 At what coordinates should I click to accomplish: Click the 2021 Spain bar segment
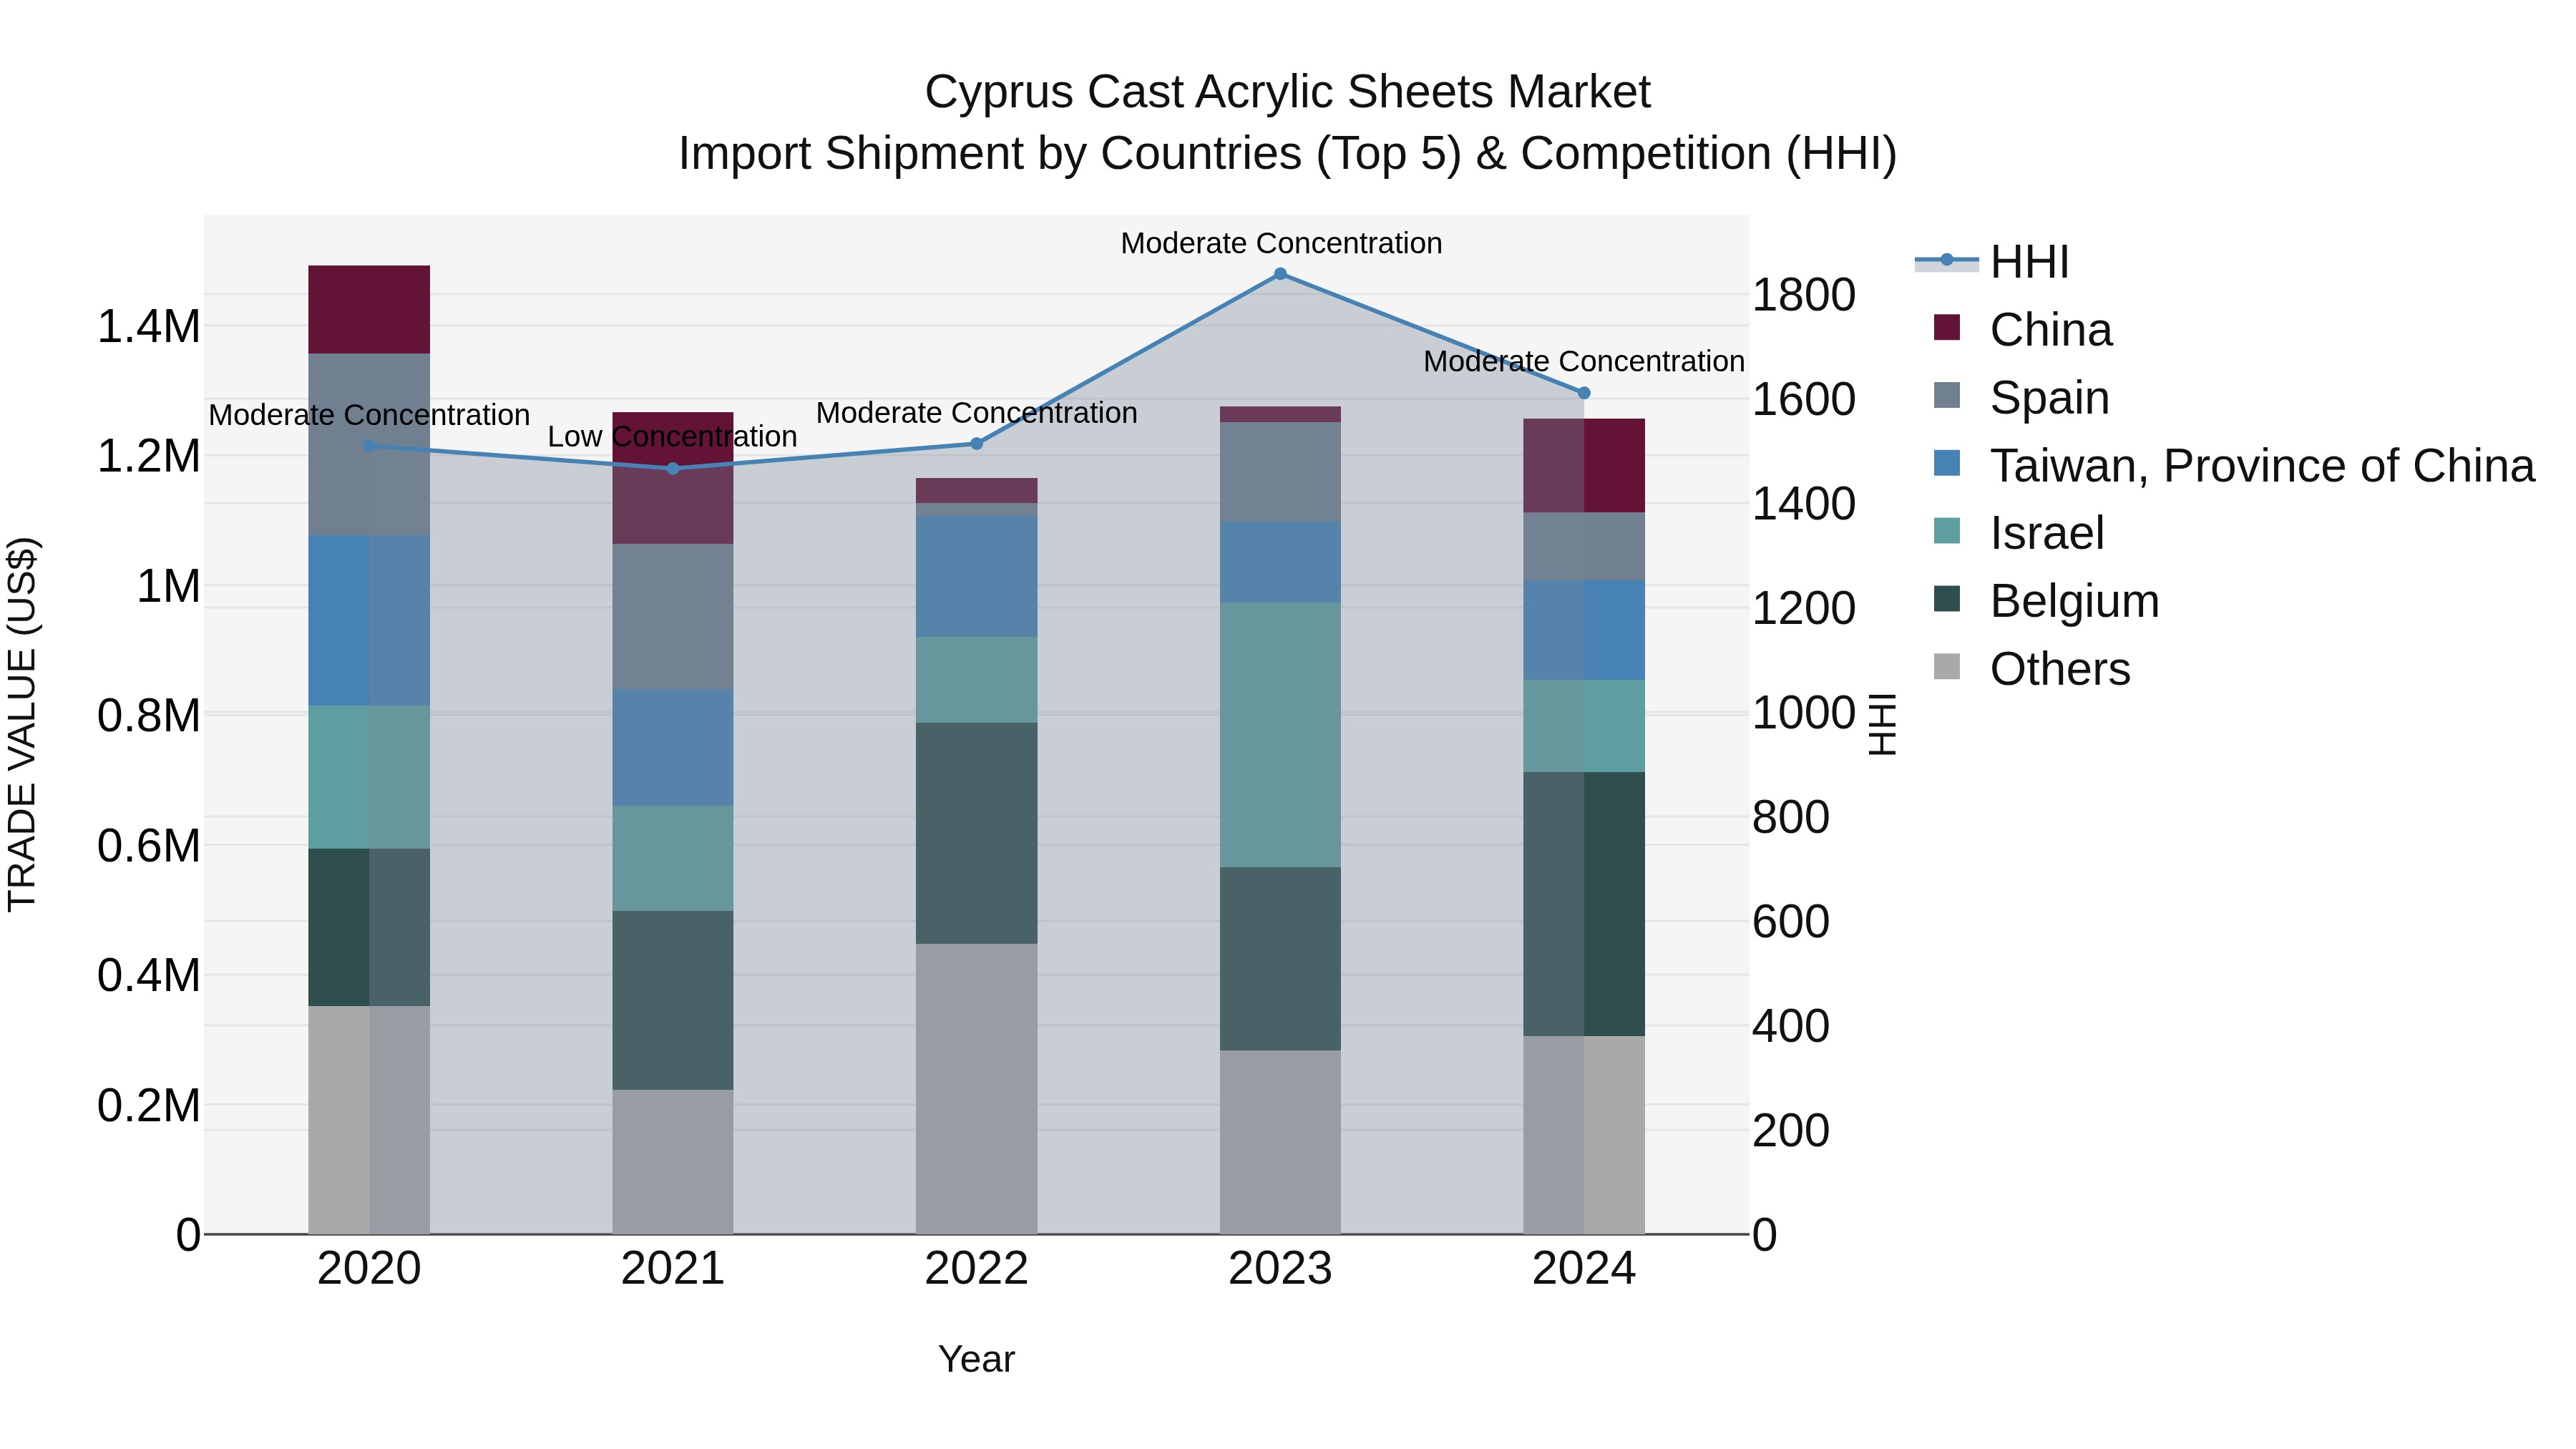(x=673, y=617)
